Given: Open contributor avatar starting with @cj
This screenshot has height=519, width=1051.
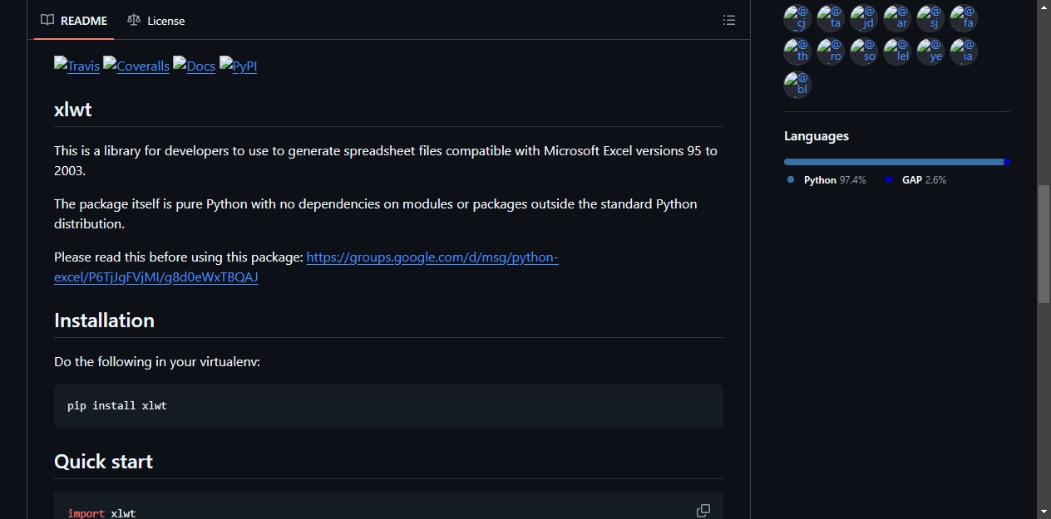Looking at the screenshot, I should (797, 18).
